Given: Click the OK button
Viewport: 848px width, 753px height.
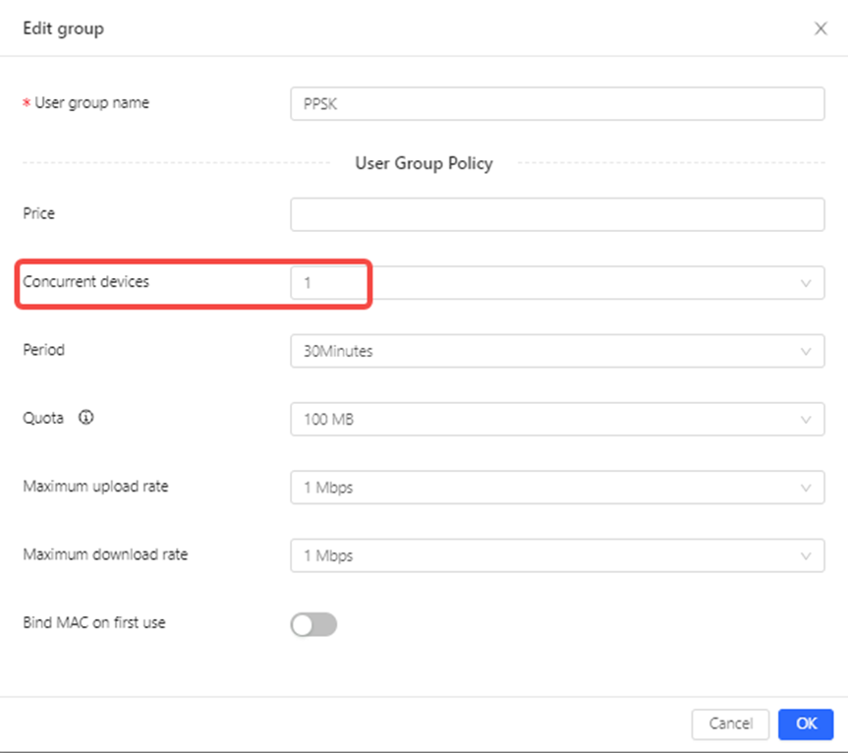Looking at the screenshot, I should coord(806,724).
